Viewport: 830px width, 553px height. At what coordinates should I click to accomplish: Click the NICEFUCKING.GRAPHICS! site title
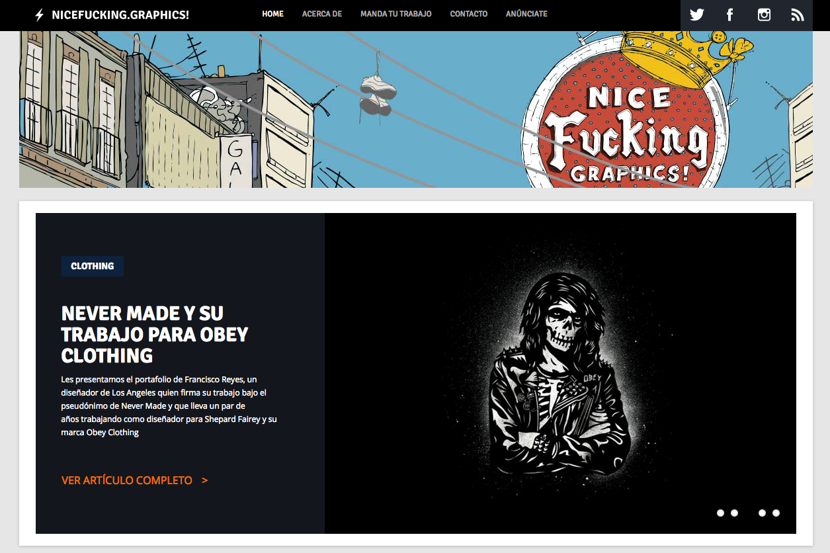tap(120, 15)
